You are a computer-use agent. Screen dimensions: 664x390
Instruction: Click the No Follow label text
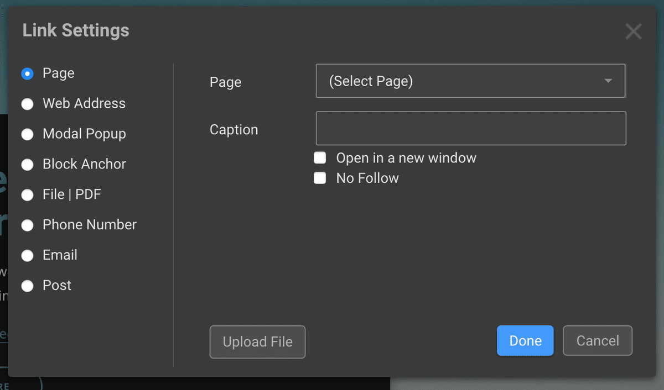click(x=367, y=178)
